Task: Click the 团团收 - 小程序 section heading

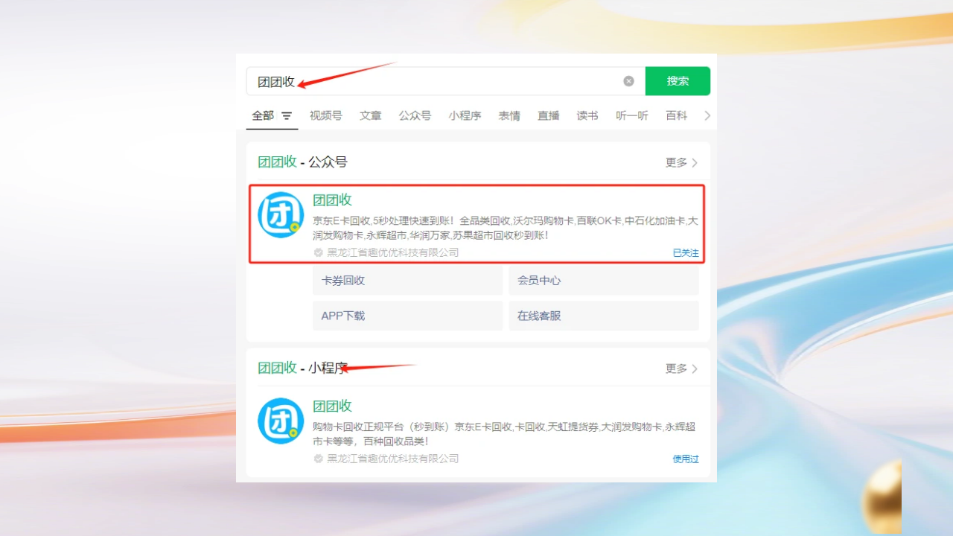Action: (302, 368)
